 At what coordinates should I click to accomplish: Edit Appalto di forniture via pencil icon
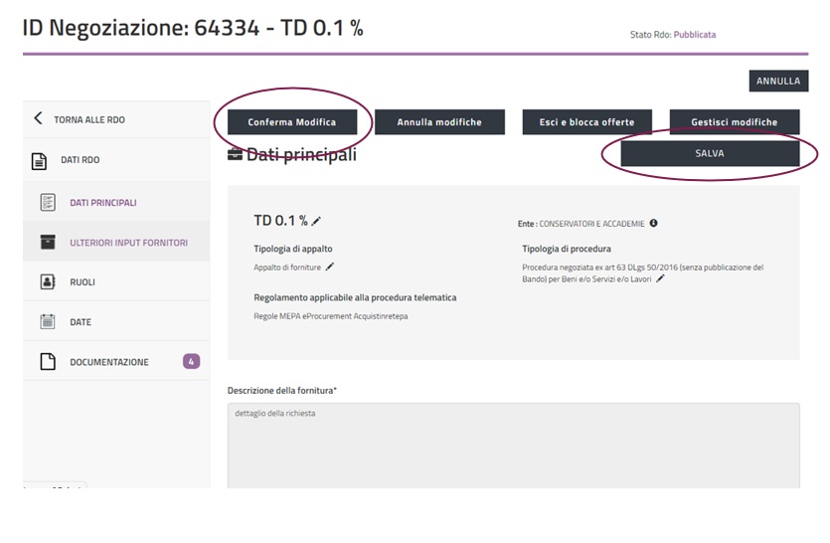330,267
